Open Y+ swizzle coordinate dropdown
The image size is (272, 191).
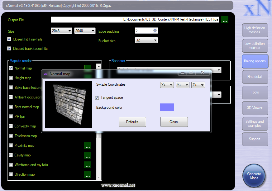click(x=183, y=85)
